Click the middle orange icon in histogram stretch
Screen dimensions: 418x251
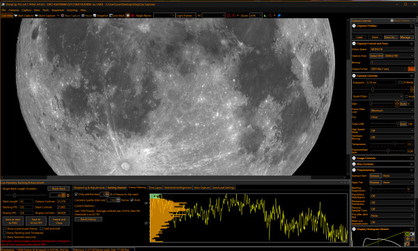coord(408,239)
